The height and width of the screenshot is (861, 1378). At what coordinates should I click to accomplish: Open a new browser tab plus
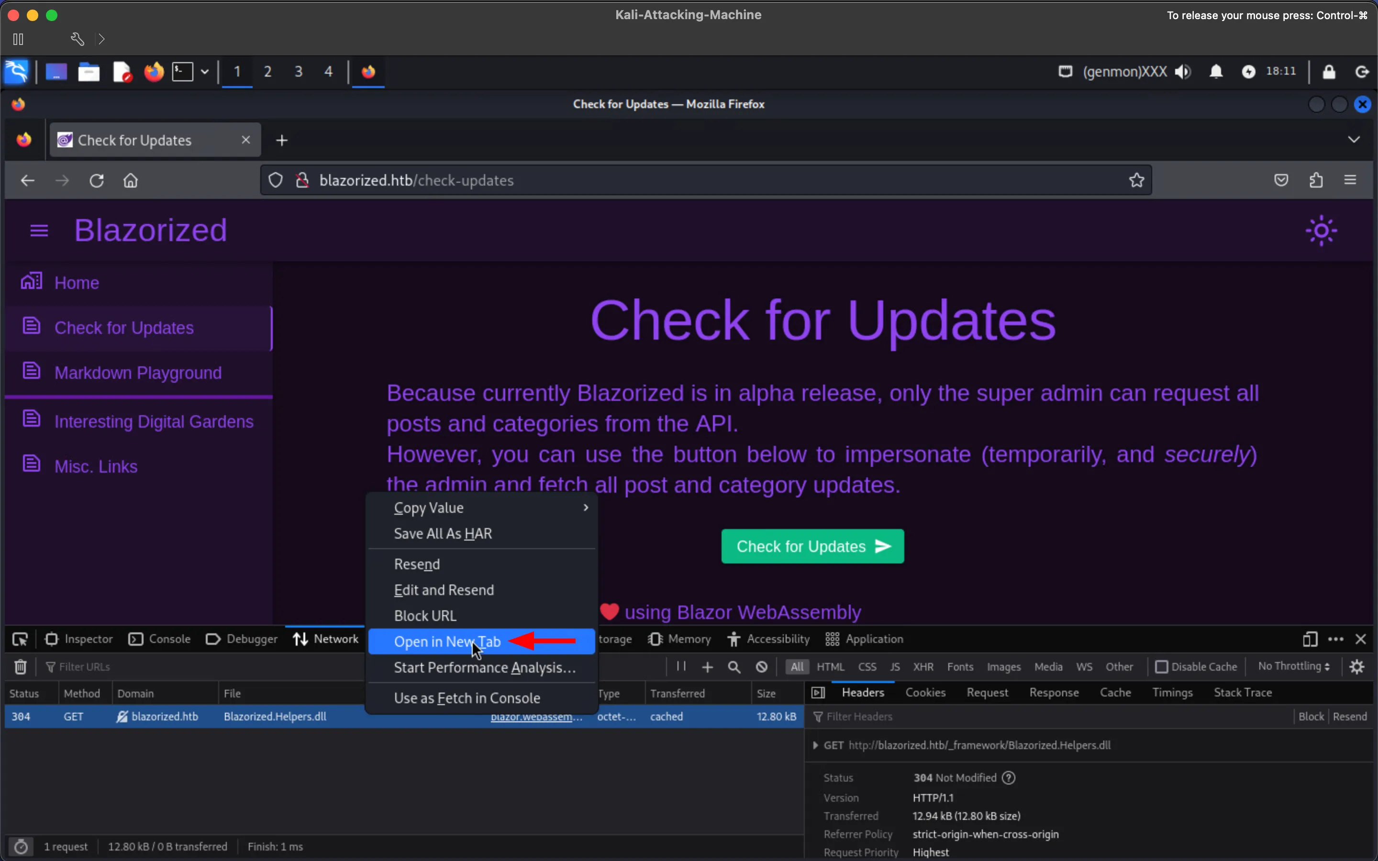(x=282, y=140)
